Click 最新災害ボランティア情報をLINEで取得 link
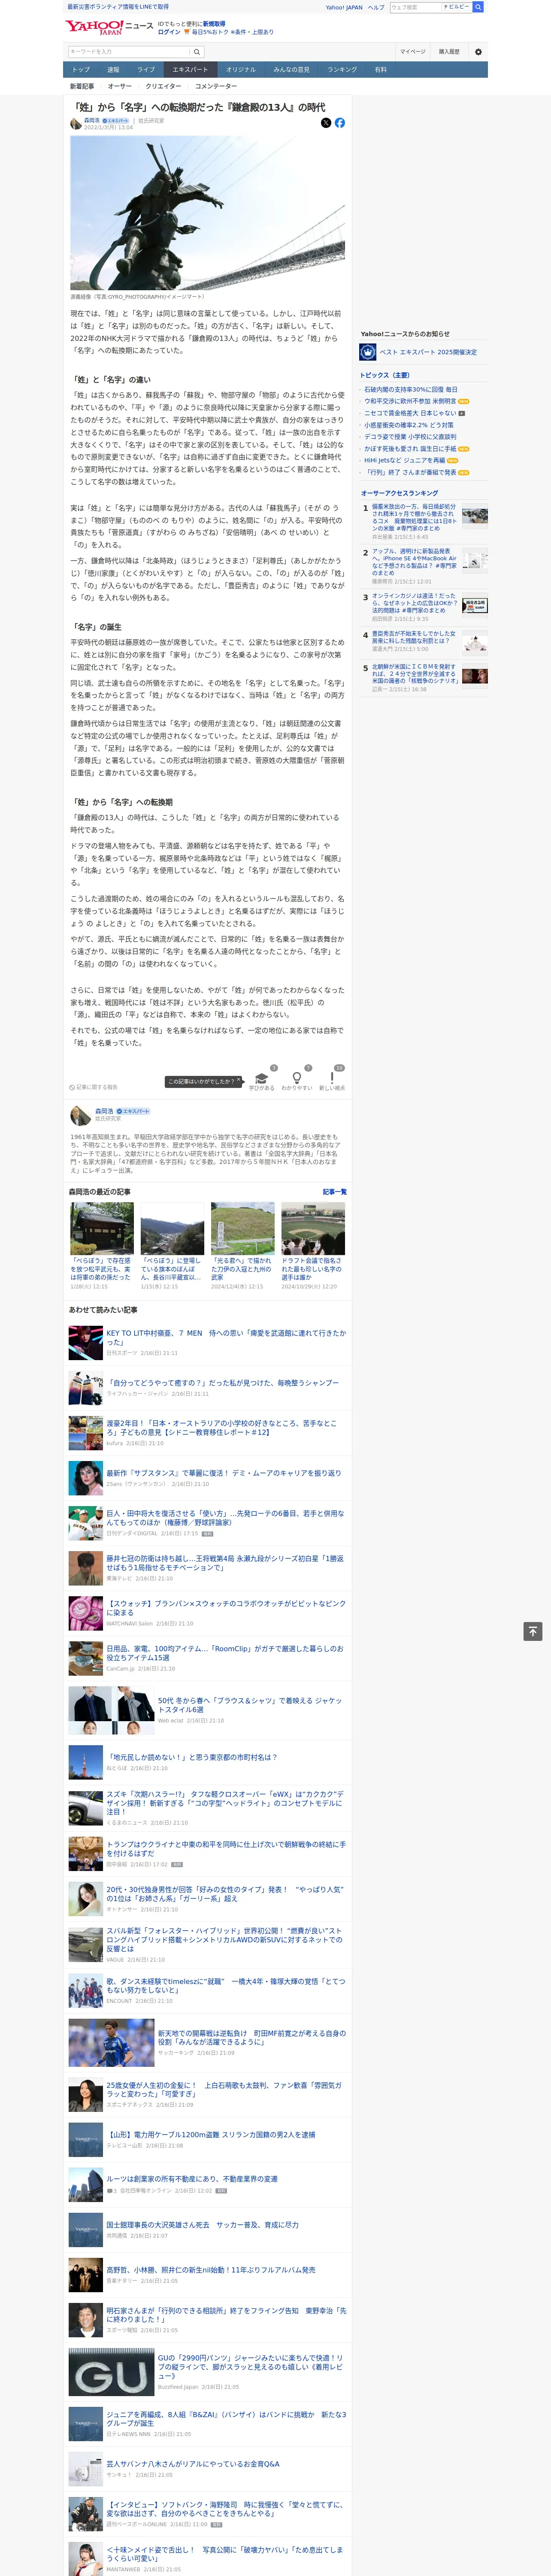Screen dimensions: 551x2576 point(118,7)
